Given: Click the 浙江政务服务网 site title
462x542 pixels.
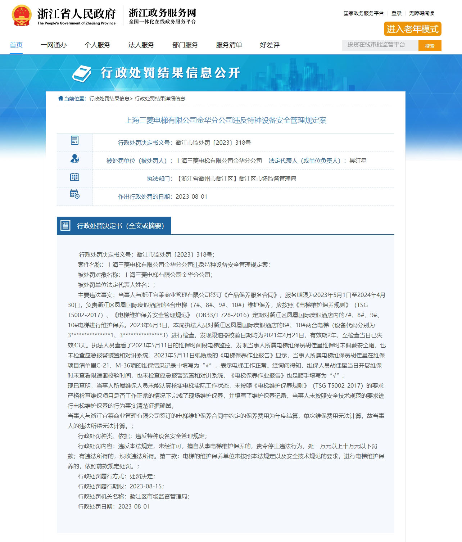Looking at the screenshot, I should point(163,13).
